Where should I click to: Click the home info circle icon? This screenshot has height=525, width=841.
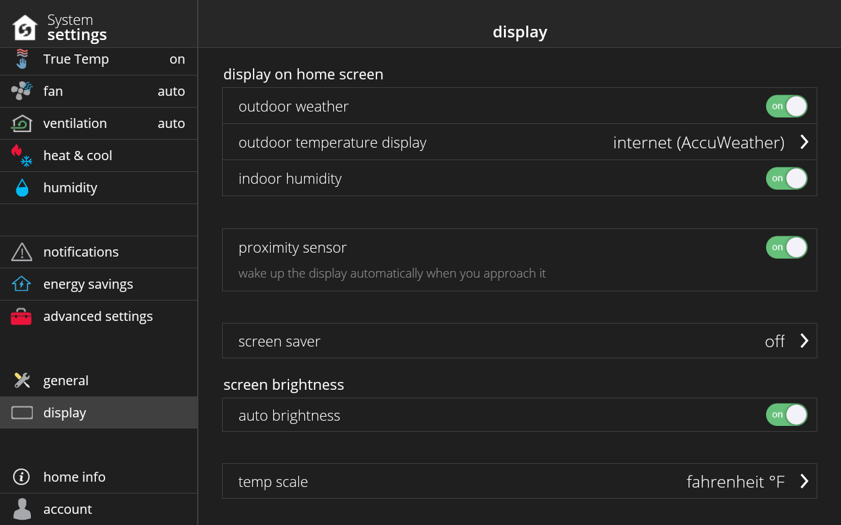[22, 477]
